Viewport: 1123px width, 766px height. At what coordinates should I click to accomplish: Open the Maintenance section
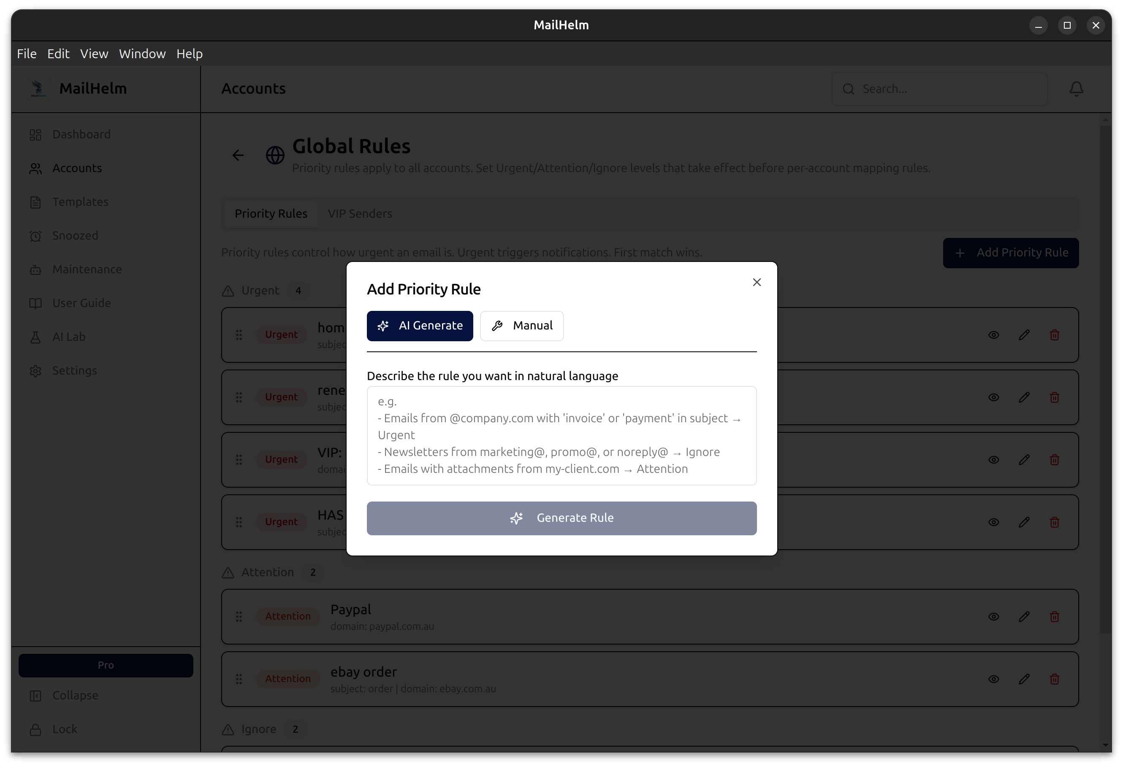point(87,270)
